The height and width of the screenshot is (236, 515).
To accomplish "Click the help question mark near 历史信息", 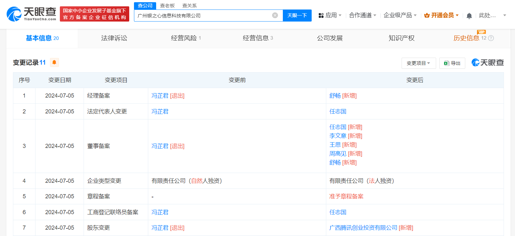I will (491, 38).
